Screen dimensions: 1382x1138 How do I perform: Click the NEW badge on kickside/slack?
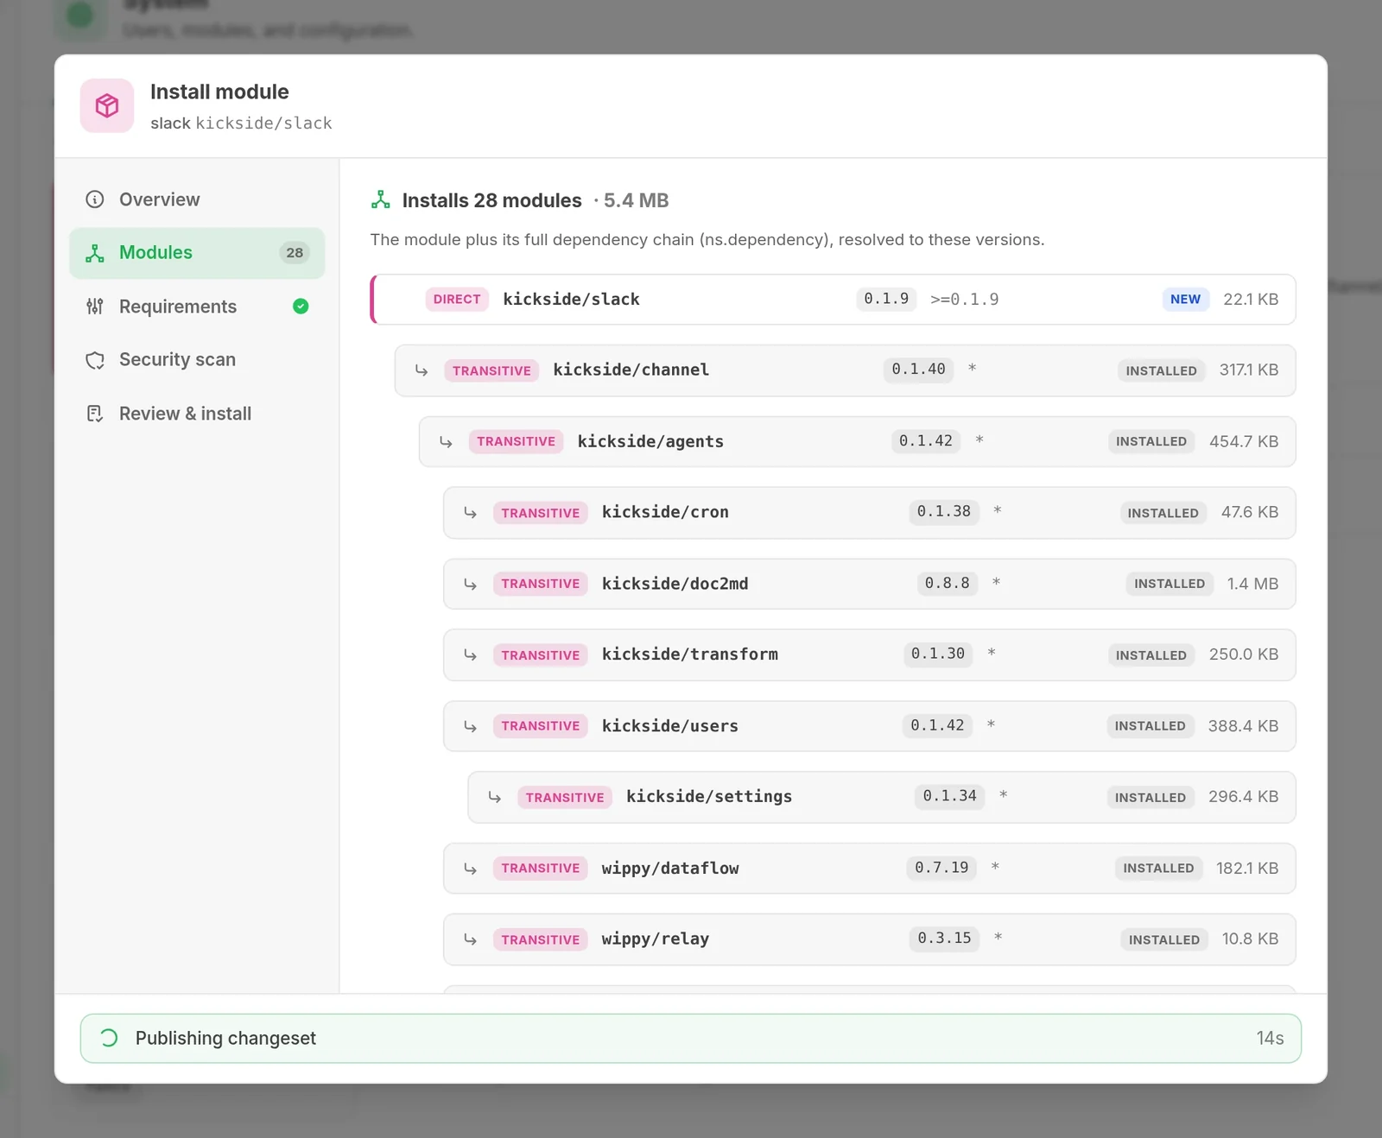(x=1185, y=300)
